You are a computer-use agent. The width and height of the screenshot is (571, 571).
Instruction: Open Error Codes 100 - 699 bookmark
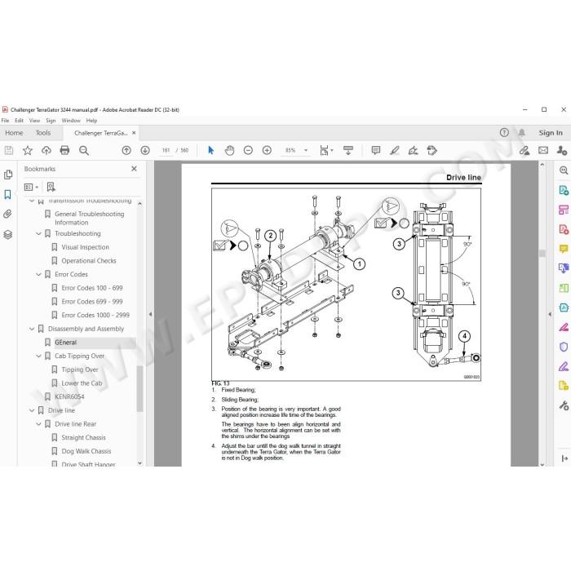92,288
